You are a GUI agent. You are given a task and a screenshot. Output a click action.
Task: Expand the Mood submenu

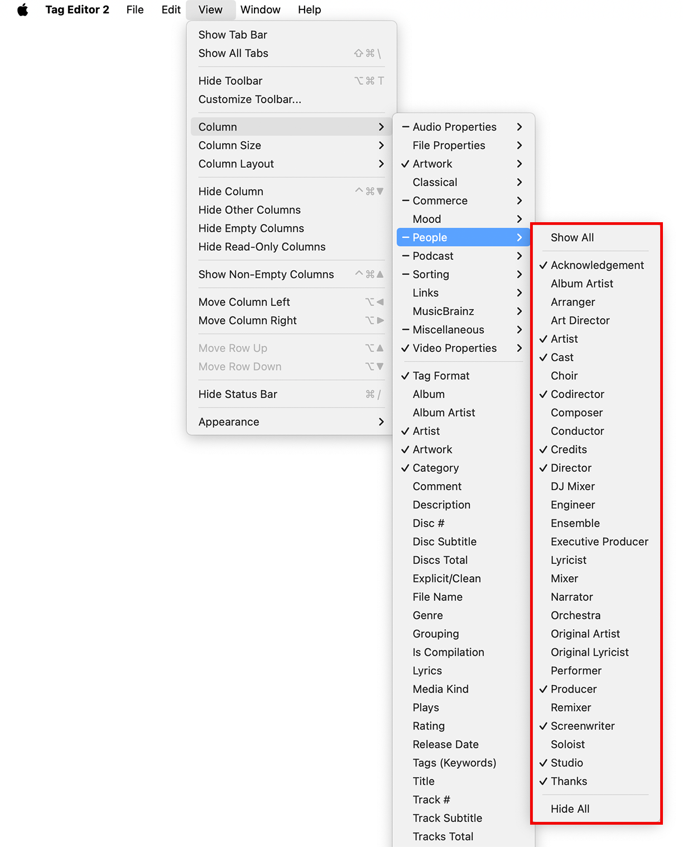[463, 219]
